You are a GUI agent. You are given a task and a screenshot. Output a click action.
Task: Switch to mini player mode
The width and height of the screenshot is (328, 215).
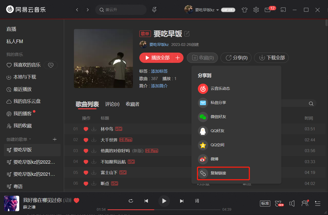tap(283, 10)
